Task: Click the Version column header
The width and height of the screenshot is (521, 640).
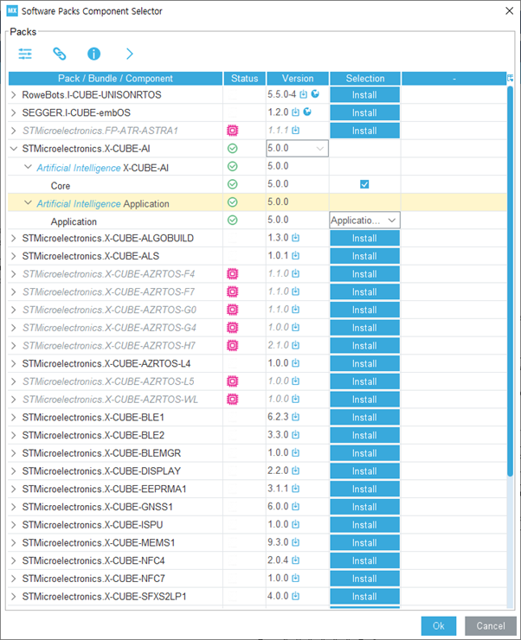Action: [298, 79]
